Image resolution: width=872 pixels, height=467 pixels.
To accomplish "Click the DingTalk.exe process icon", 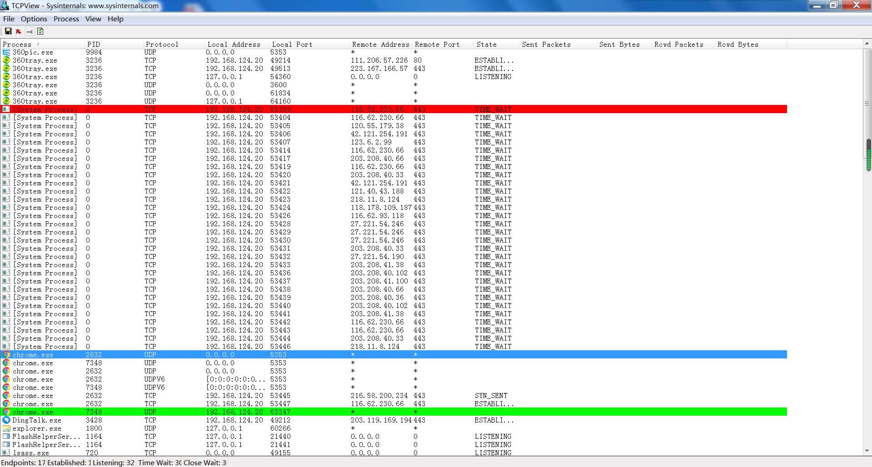I will (x=6, y=420).
